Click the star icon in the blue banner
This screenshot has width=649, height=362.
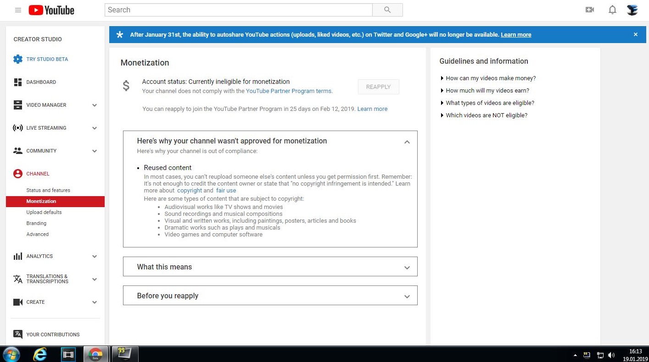[x=120, y=34]
